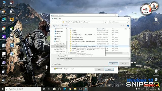Open Support link in Windows 10 Setup
The height and width of the screenshot is (91, 162).
click(66, 69)
